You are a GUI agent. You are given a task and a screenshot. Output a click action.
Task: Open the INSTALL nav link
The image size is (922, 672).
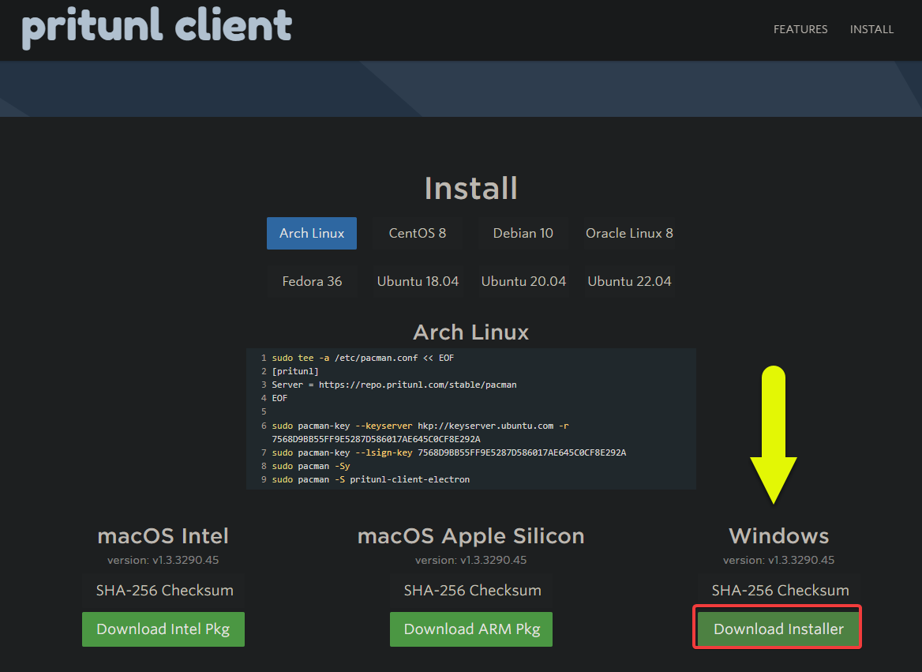pyautogui.click(x=871, y=29)
